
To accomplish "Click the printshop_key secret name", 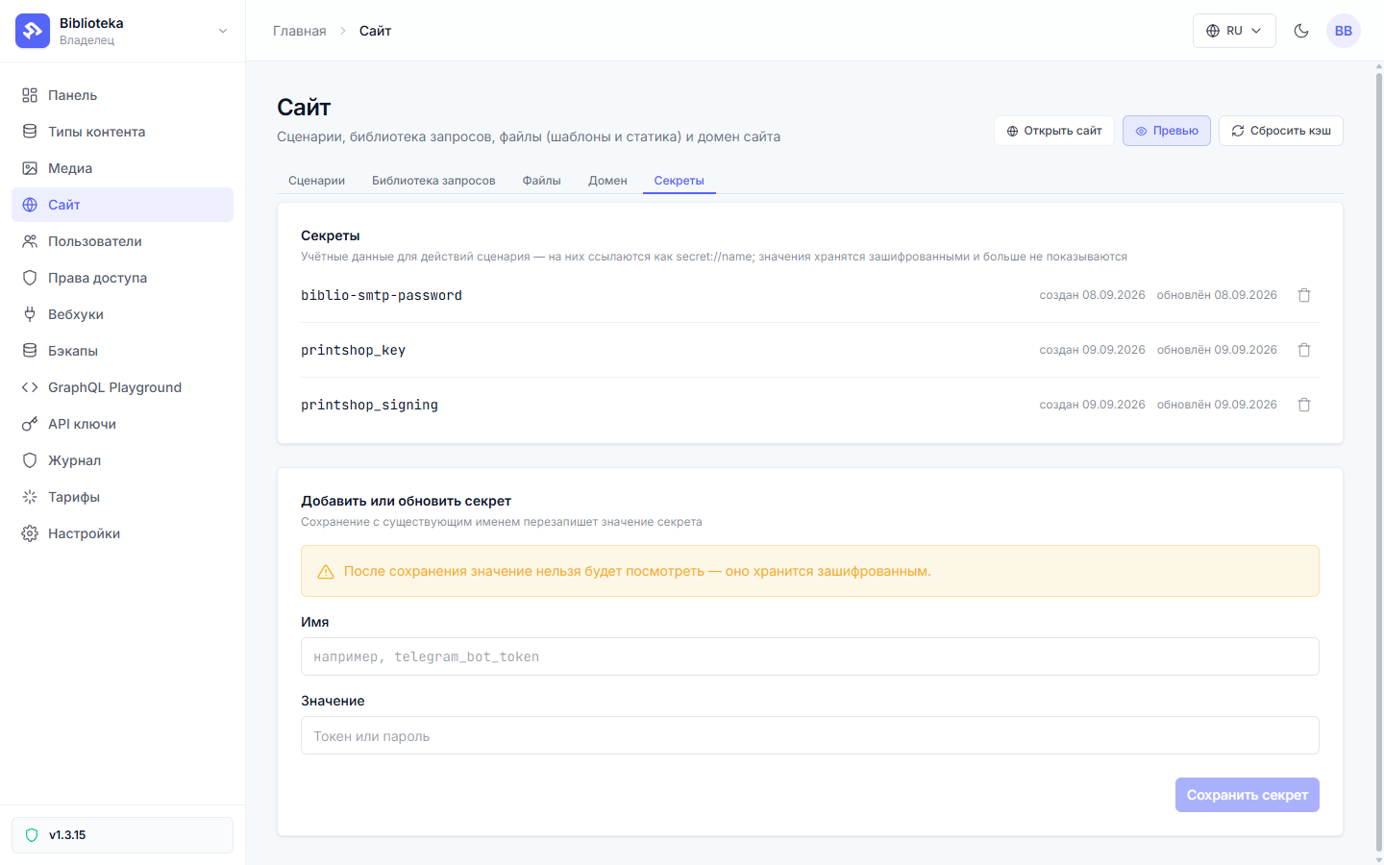I will [353, 350].
